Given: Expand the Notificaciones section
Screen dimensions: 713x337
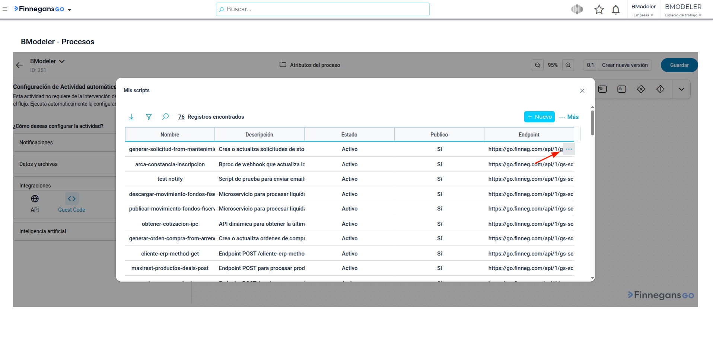Looking at the screenshot, I should tap(65, 142).
